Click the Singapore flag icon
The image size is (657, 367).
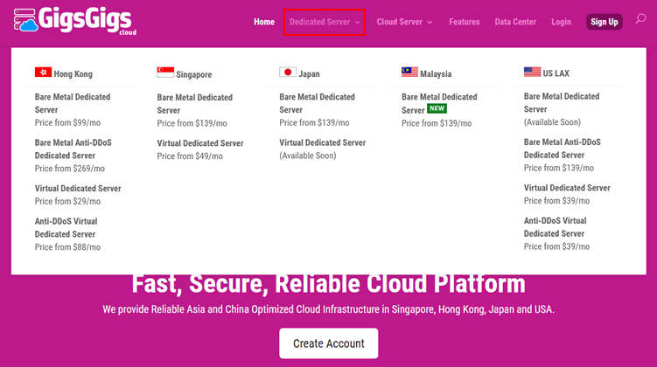pos(165,73)
